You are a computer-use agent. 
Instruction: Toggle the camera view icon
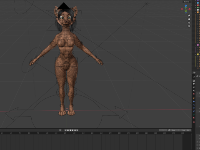coord(189,22)
